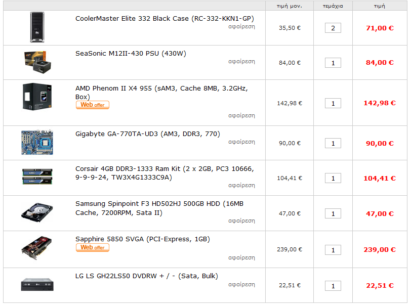Click αφαίρεση for the Gigabyte motherboard
Viewport: 411px width, 306px height.
tap(241, 142)
